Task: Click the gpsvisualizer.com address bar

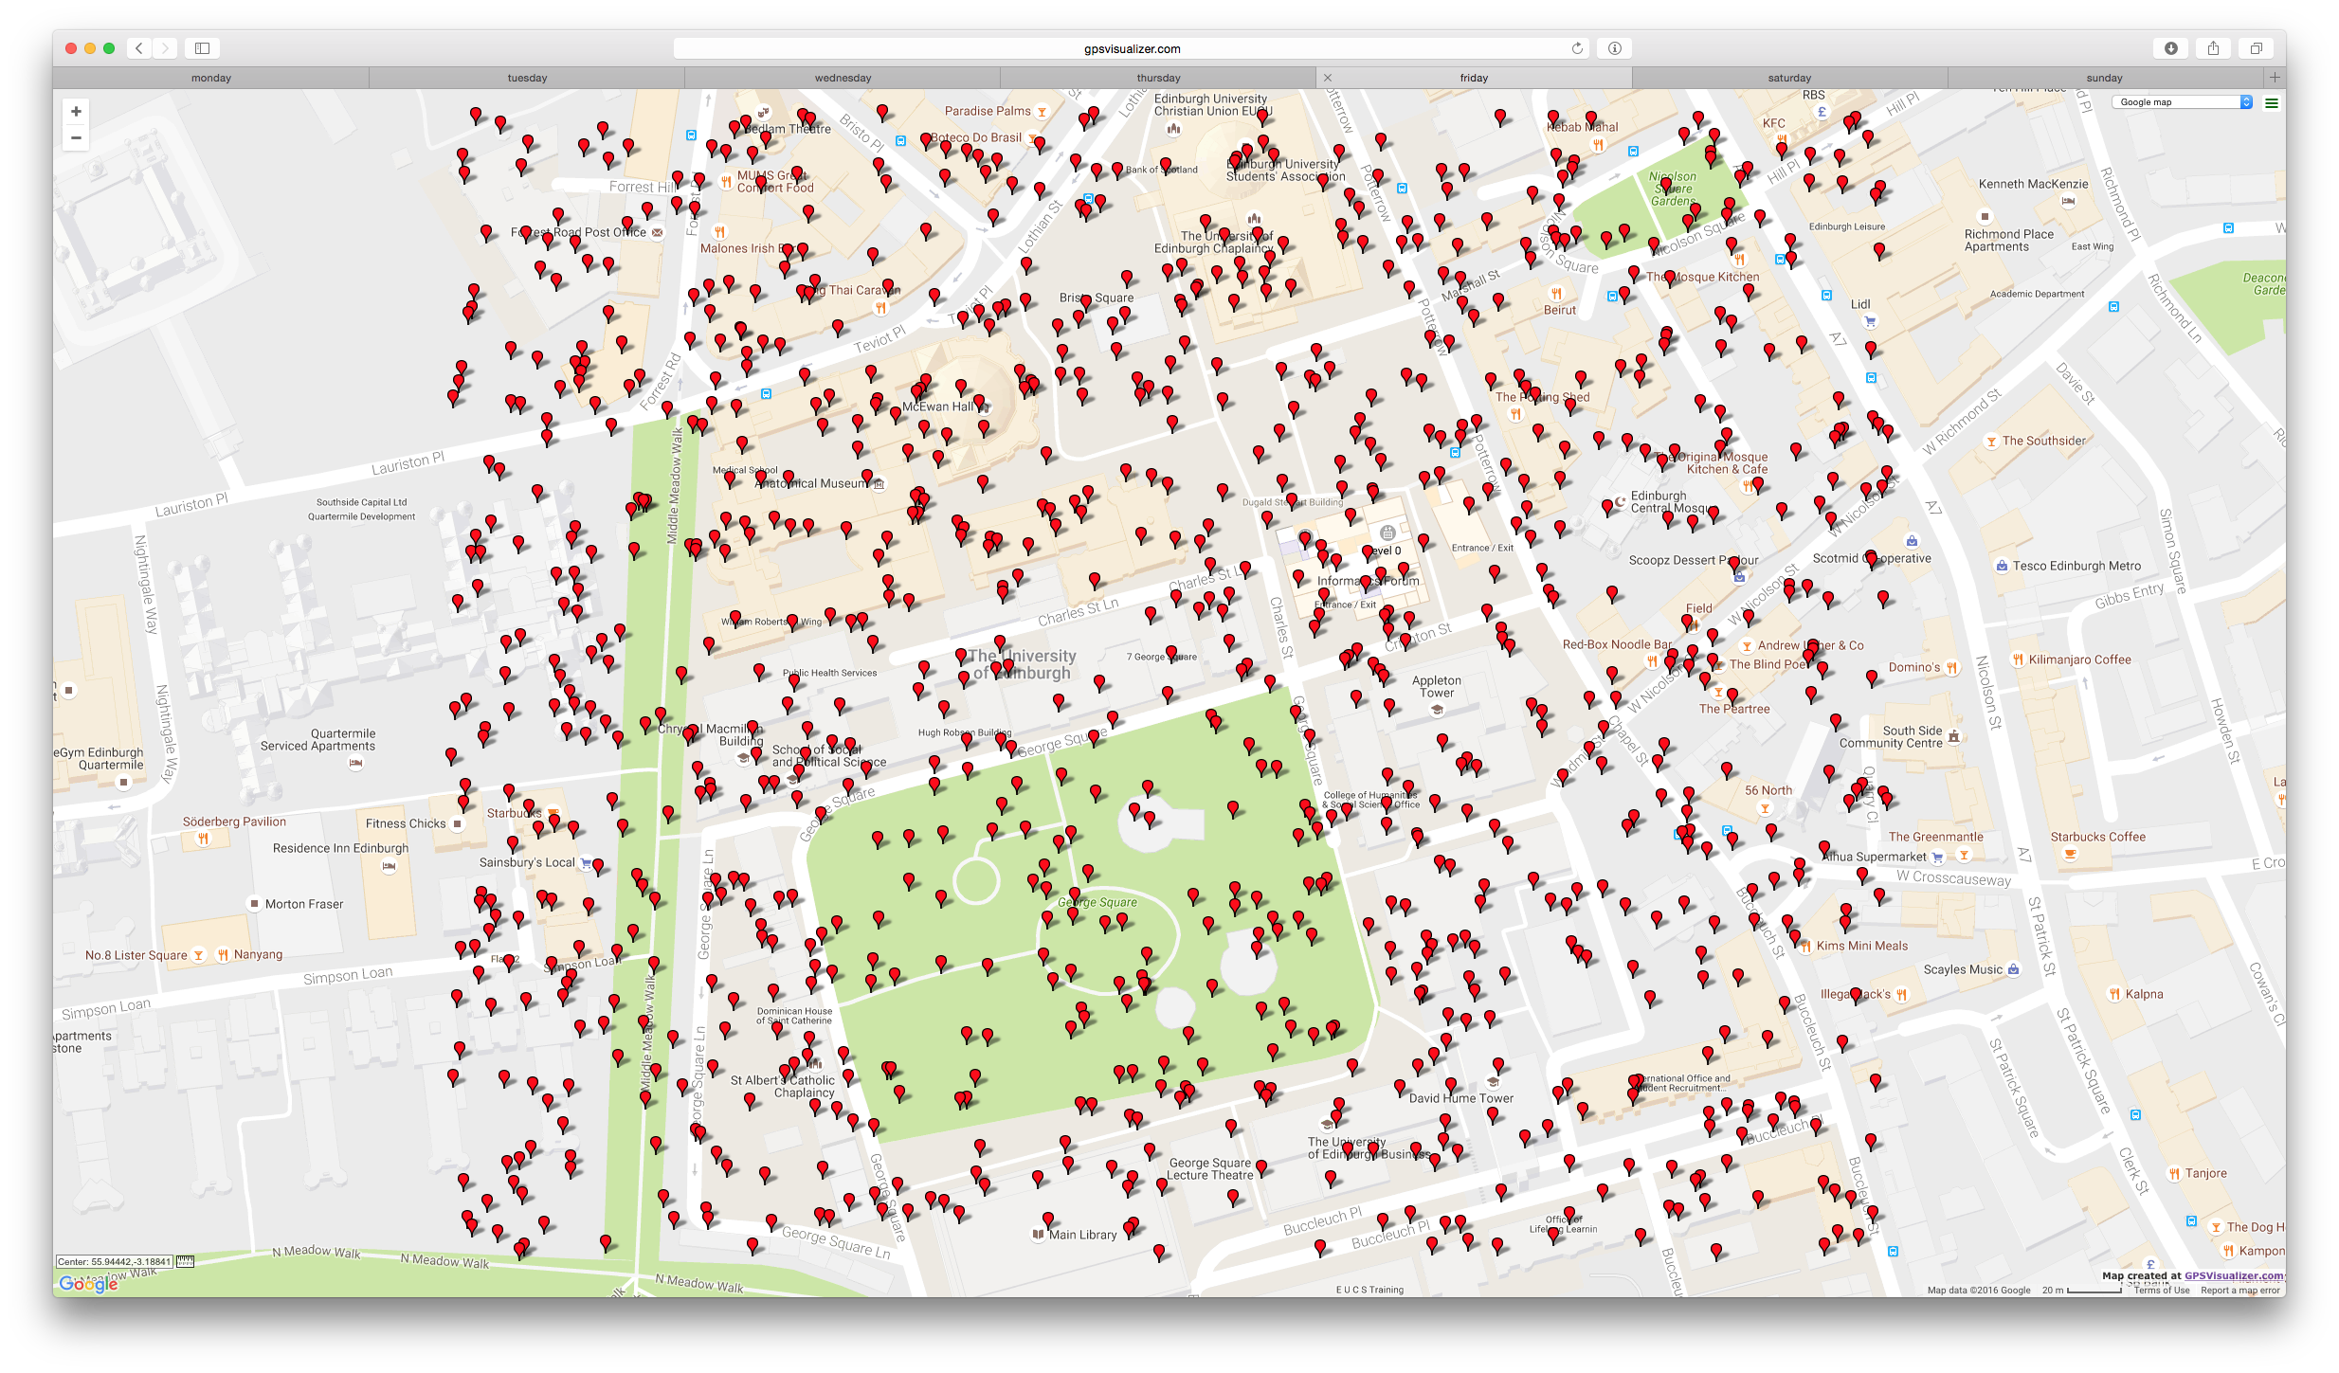Action: click(1132, 48)
